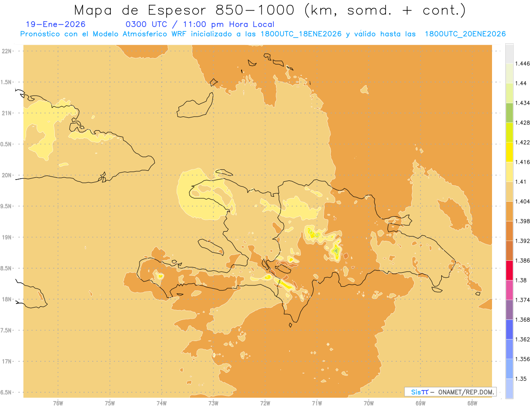Pick the lightest blue swatch below 1.35
This screenshot has height=409, width=530.
[509, 388]
